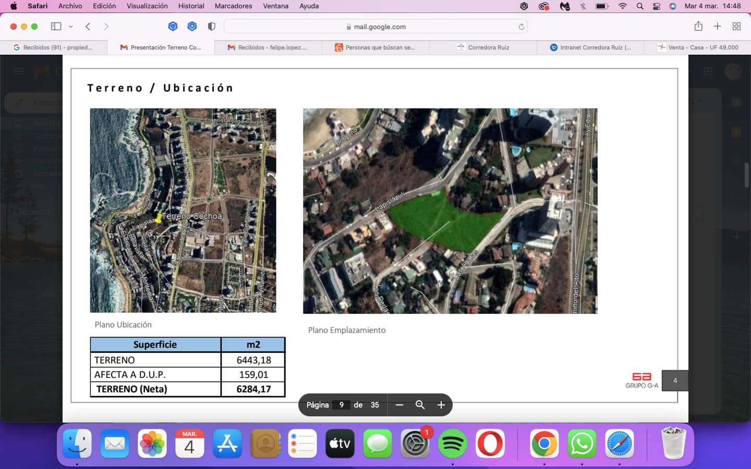
Task: Click the TERRENO (Neta) value 6284,17
Action: click(254, 389)
